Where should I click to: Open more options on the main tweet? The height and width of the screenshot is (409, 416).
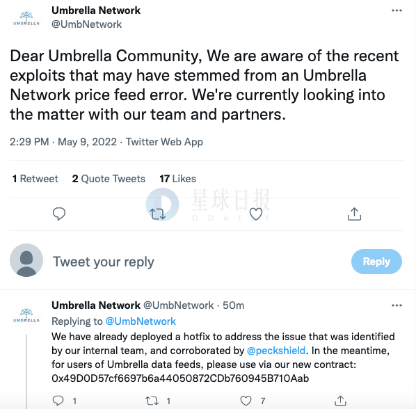[x=397, y=10]
